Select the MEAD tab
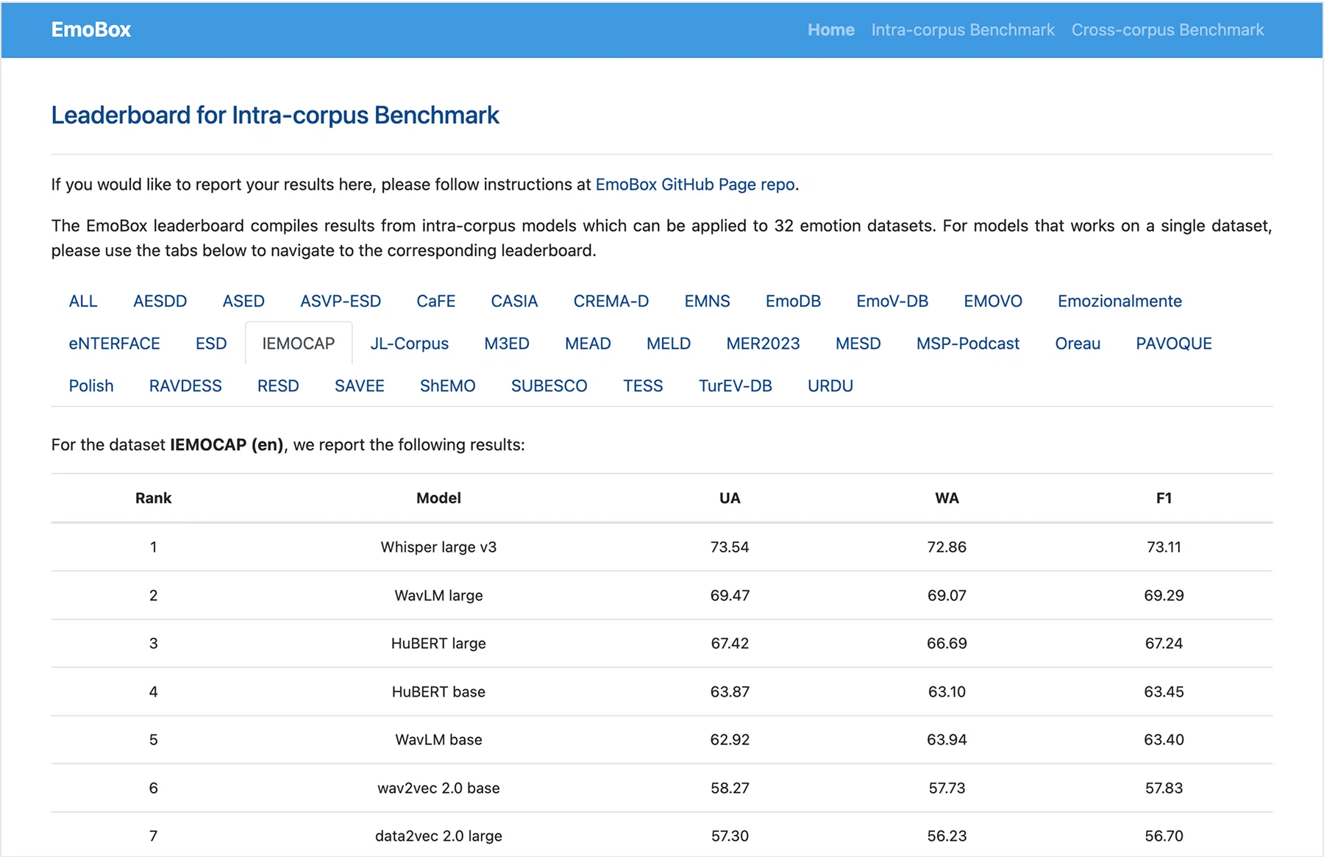This screenshot has width=1324, height=857. [588, 344]
